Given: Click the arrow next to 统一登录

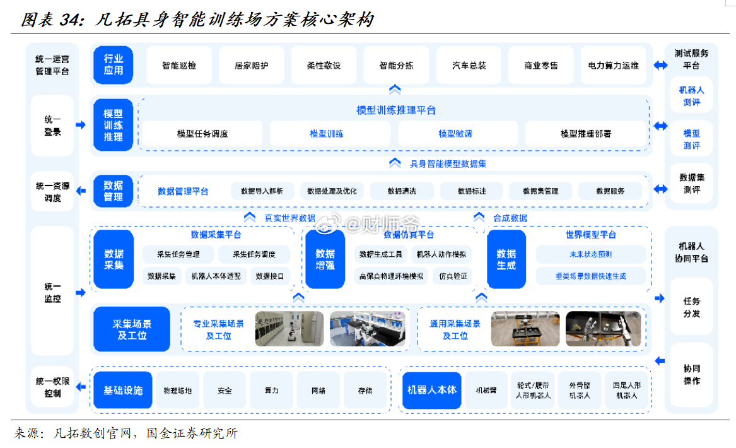Looking at the screenshot, I should (x=81, y=125).
